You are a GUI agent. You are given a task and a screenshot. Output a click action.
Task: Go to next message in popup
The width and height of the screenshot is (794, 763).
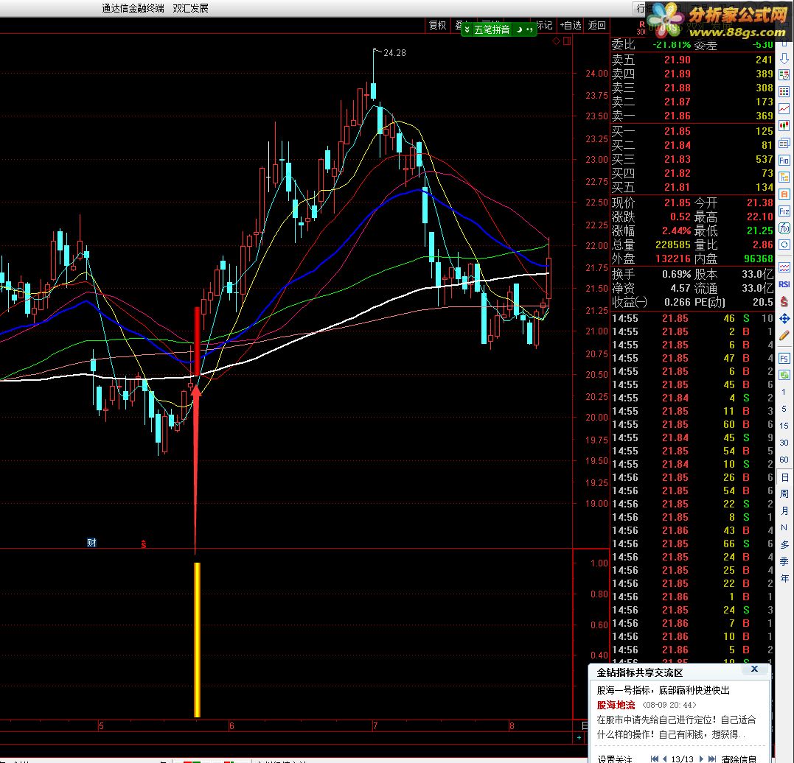point(701,759)
